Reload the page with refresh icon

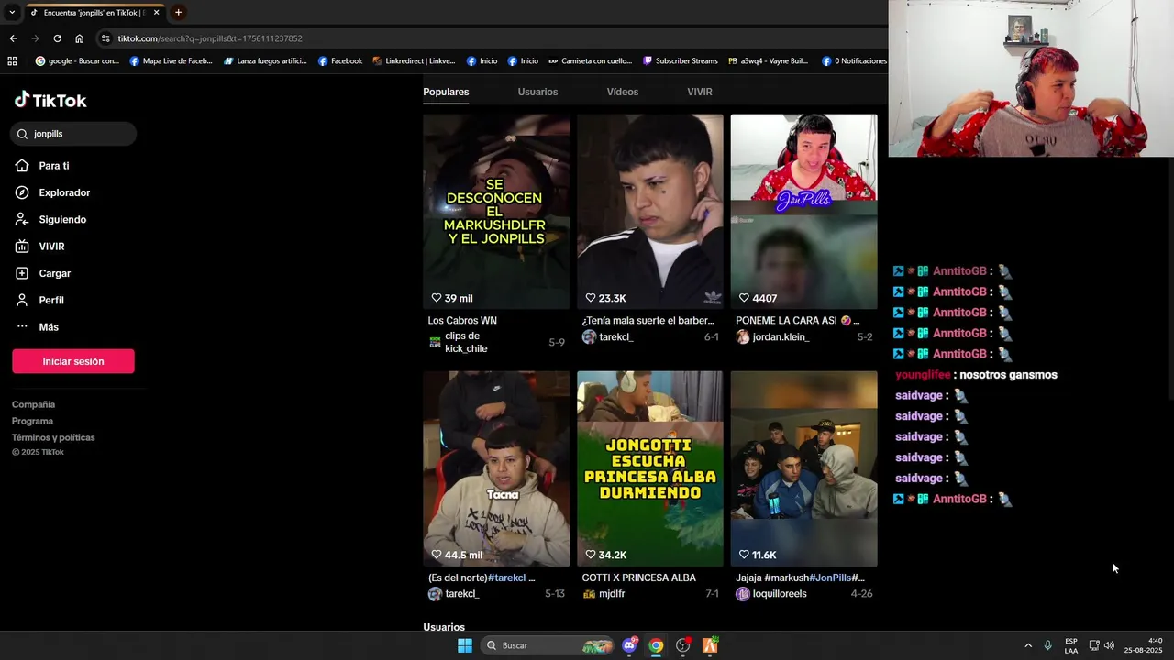point(57,38)
